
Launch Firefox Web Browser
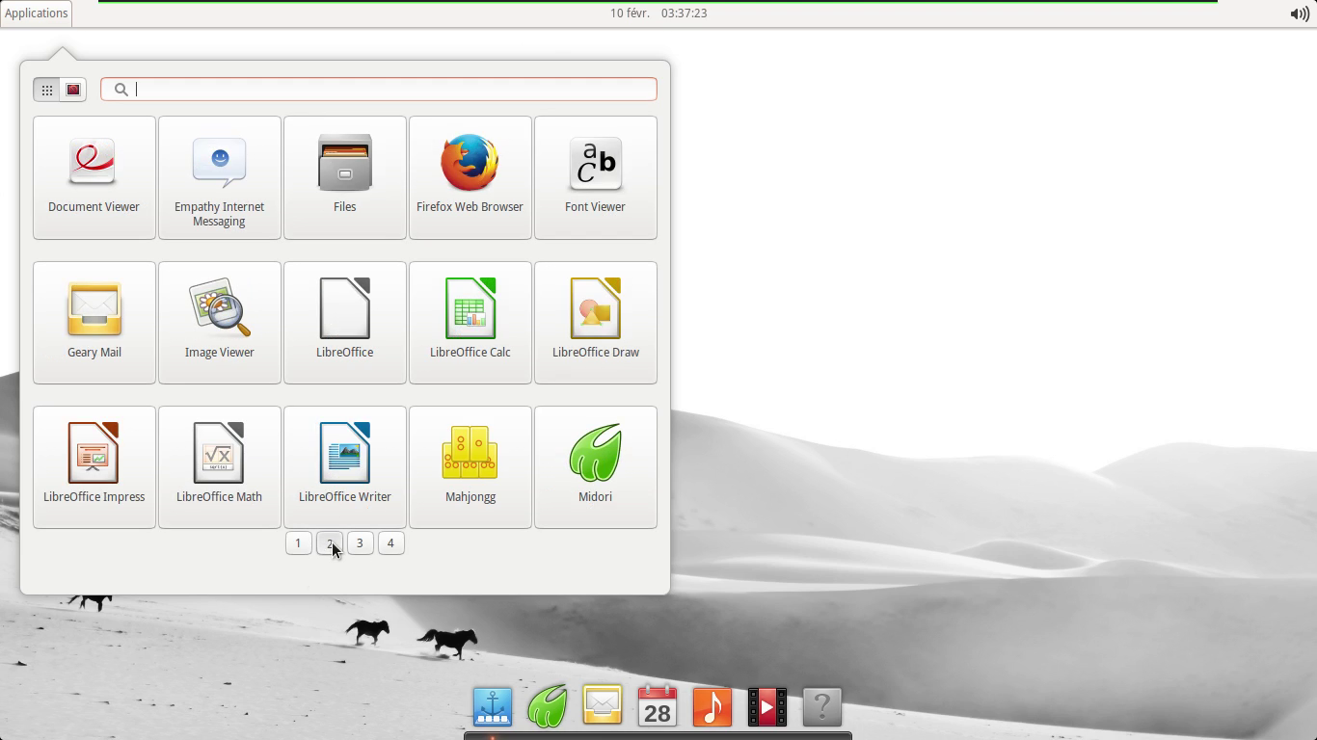coord(470,178)
